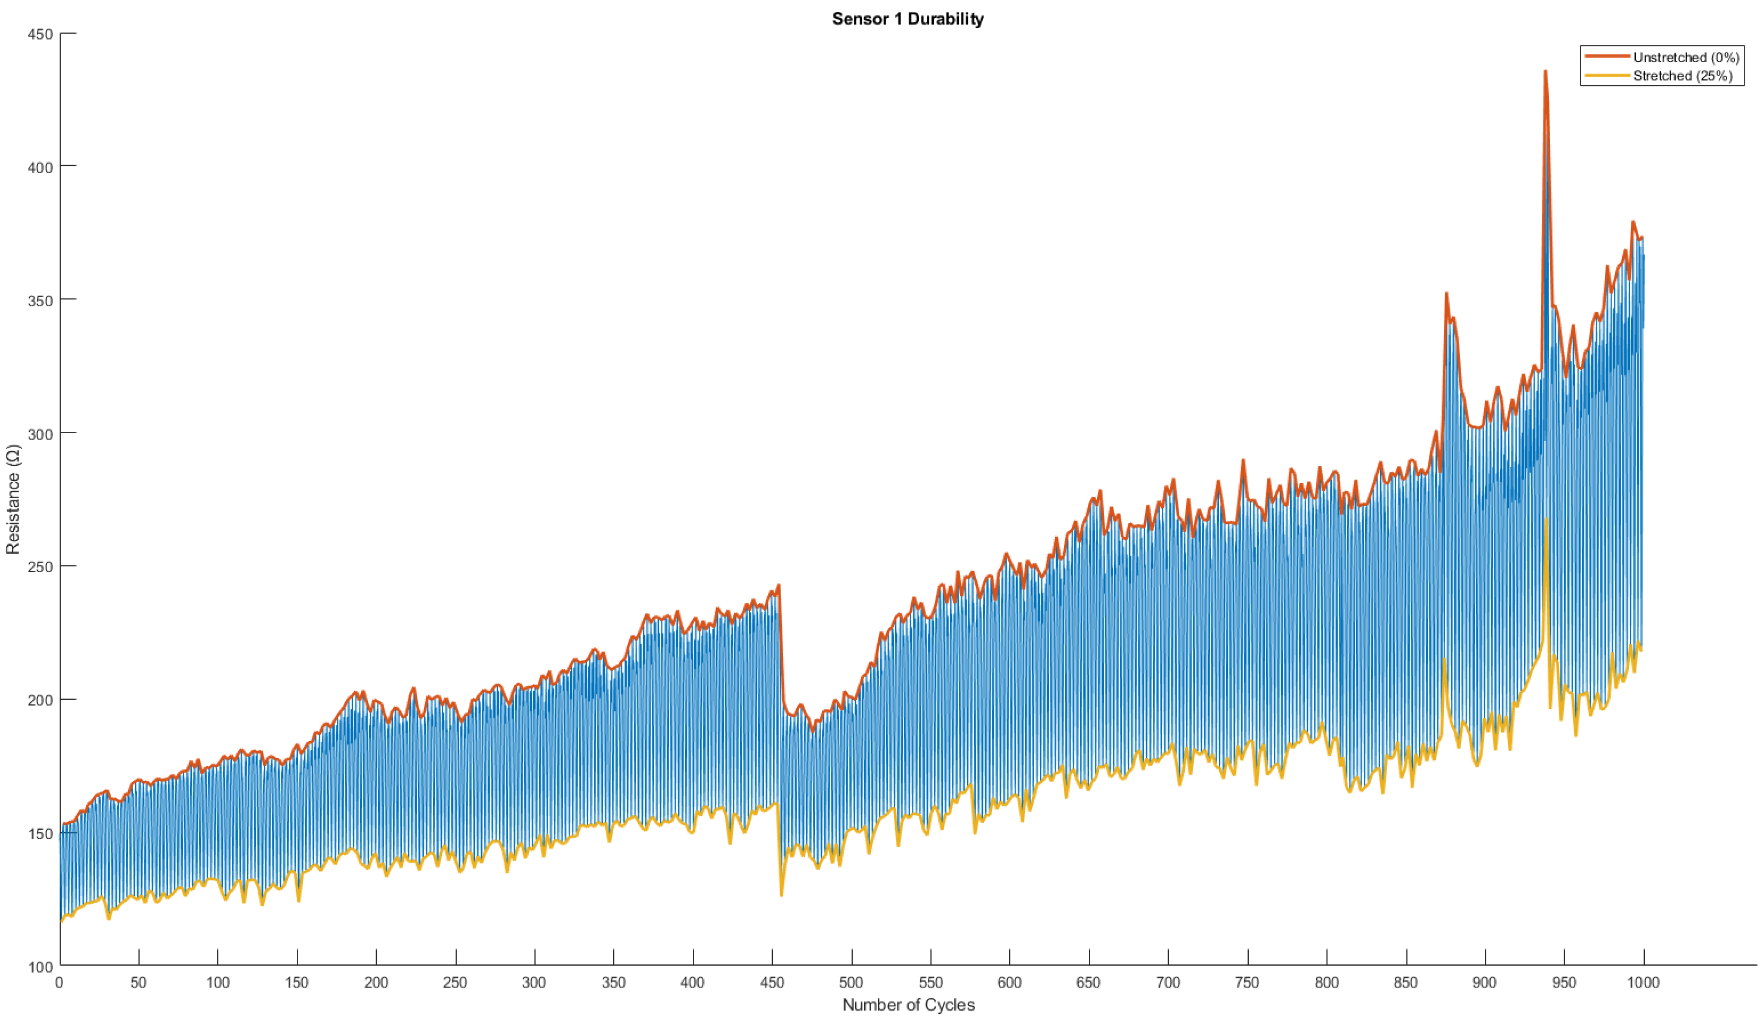Click the 1000 tick label on the x-axis
The image size is (1763, 1023).
(x=1643, y=983)
